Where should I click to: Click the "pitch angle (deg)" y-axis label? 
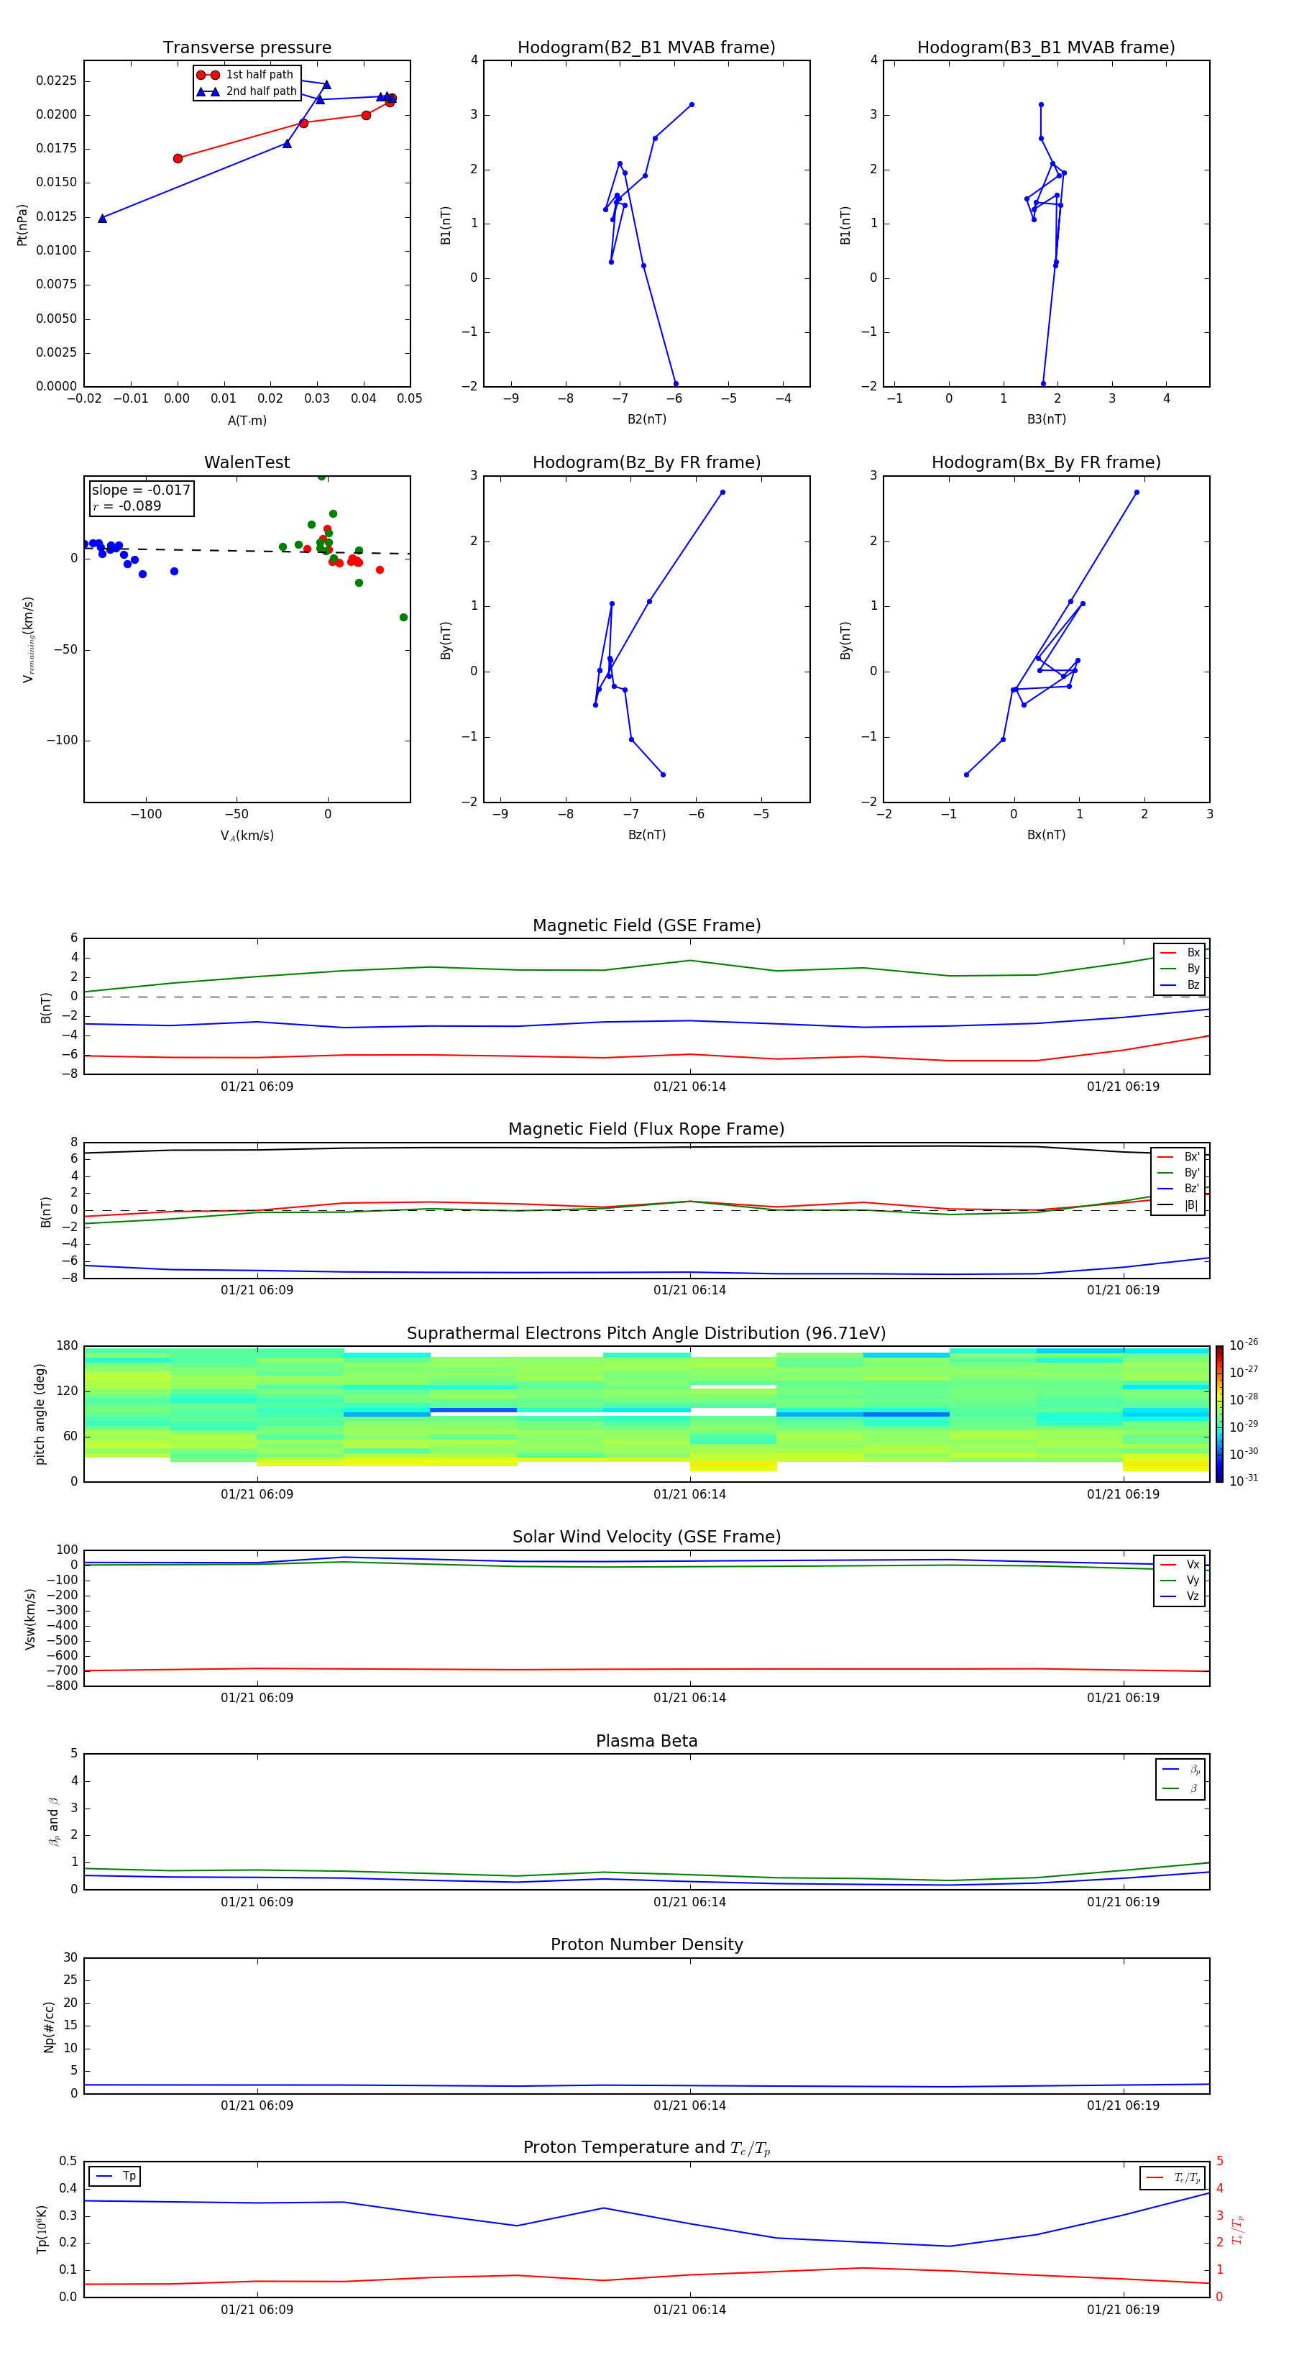[40, 1414]
